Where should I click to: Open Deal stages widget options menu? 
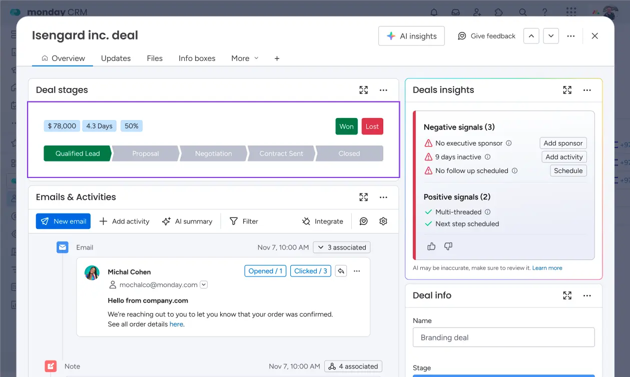click(383, 90)
